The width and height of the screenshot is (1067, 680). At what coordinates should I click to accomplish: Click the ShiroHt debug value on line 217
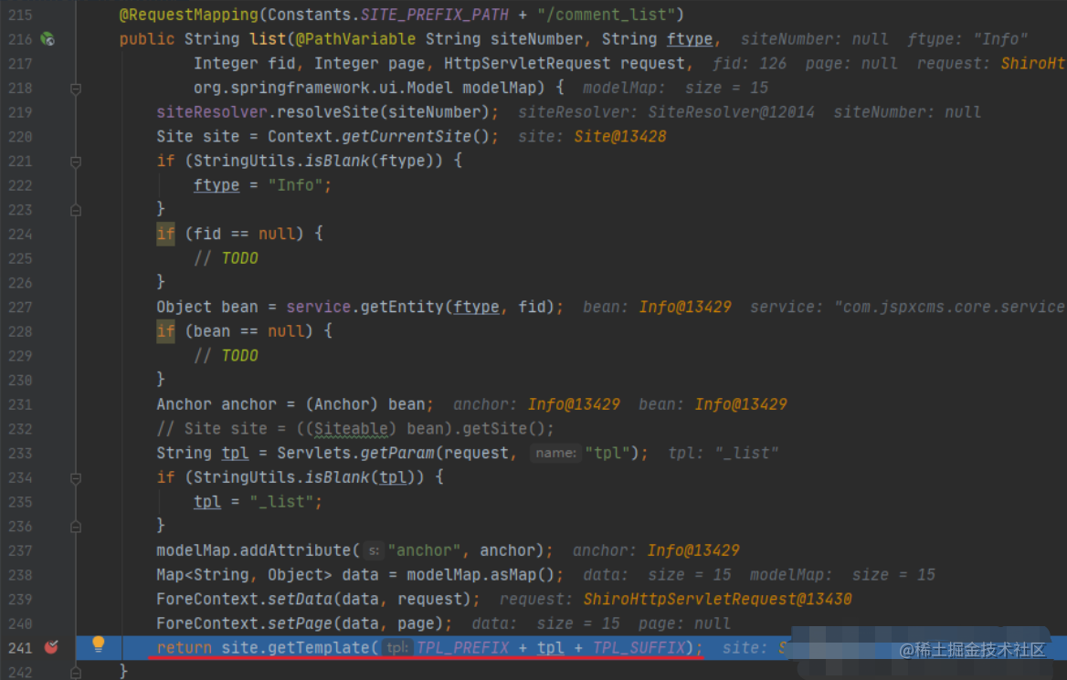pyautogui.click(x=1033, y=63)
